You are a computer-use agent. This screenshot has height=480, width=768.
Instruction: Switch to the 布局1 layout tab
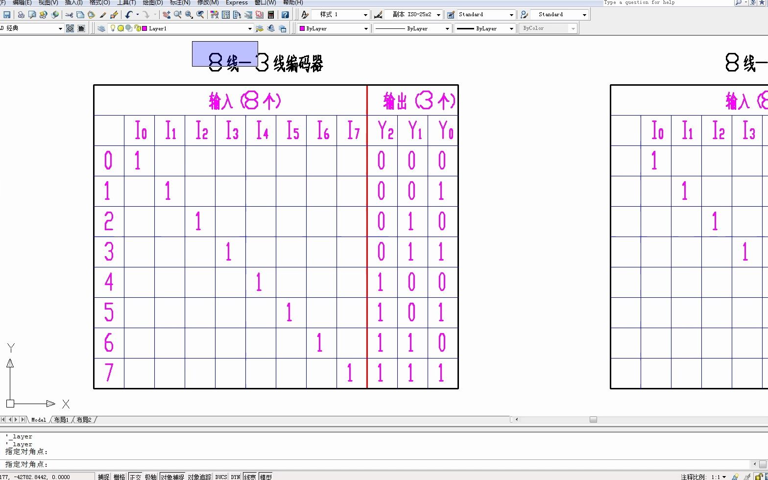(61, 420)
